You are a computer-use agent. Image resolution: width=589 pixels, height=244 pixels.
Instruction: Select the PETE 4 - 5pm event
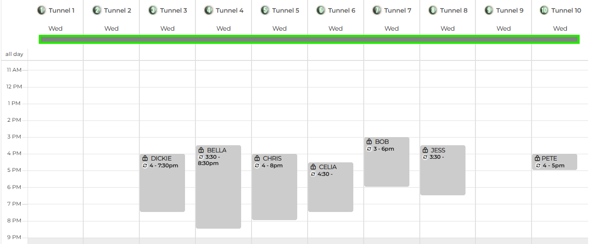click(555, 162)
